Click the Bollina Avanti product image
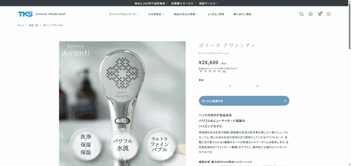351x166 pixels. click(122, 103)
